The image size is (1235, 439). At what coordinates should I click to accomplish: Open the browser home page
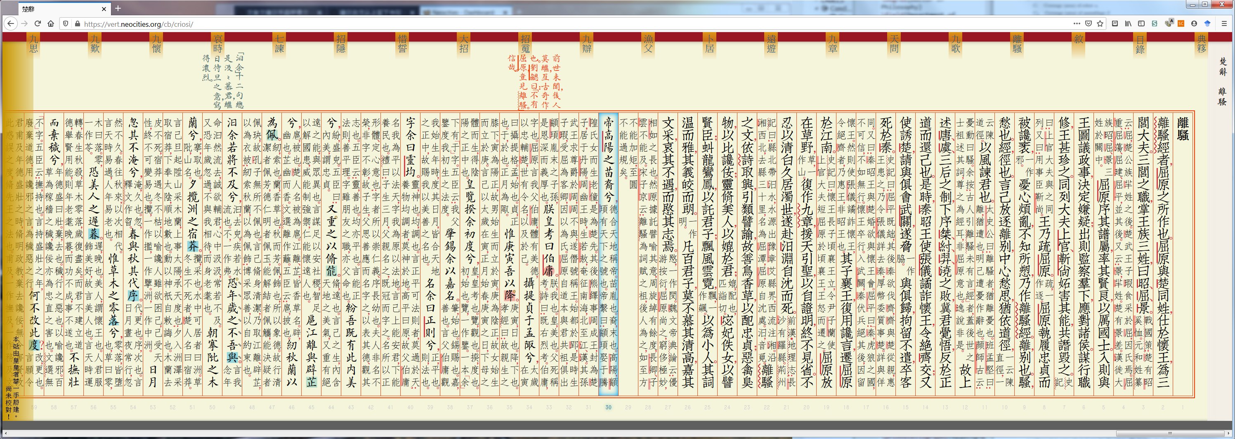coord(50,23)
